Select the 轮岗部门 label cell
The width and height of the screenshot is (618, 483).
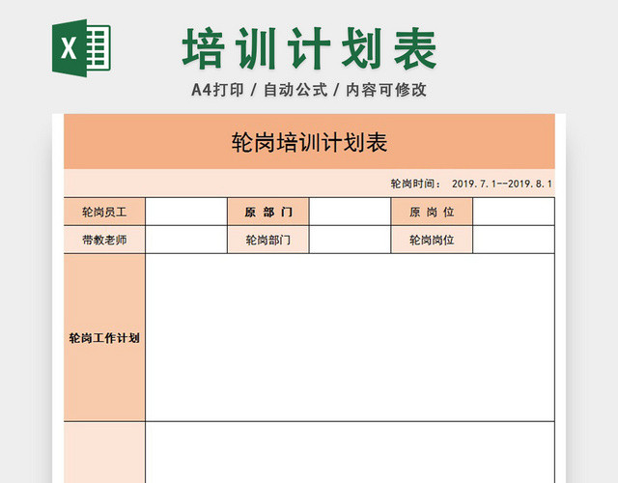tap(268, 240)
